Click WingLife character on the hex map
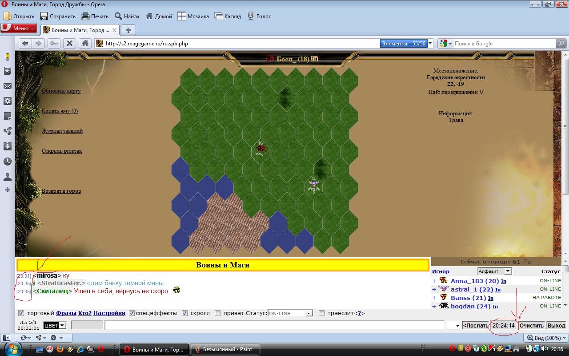This screenshot has height=356, width=569. pyautogui.click(x=314, y=184)
